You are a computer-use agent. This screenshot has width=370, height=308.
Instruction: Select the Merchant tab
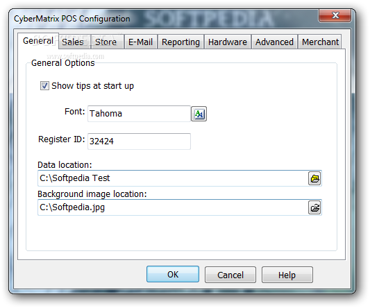point(320,42)
